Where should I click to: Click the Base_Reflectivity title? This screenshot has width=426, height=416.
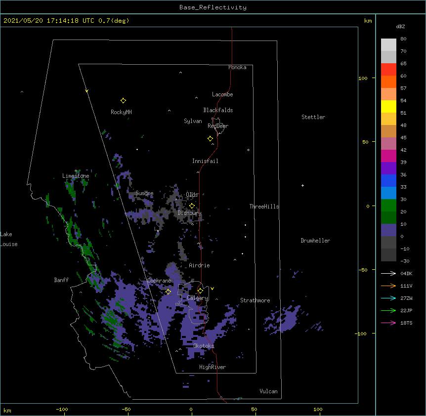(x=213, y=7)
